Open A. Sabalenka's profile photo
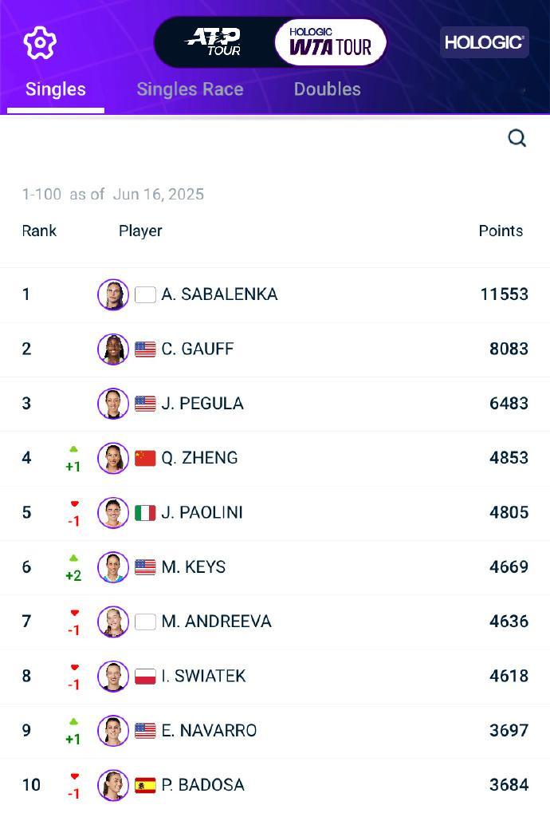 pyautogui.click(x=113, y=294)
